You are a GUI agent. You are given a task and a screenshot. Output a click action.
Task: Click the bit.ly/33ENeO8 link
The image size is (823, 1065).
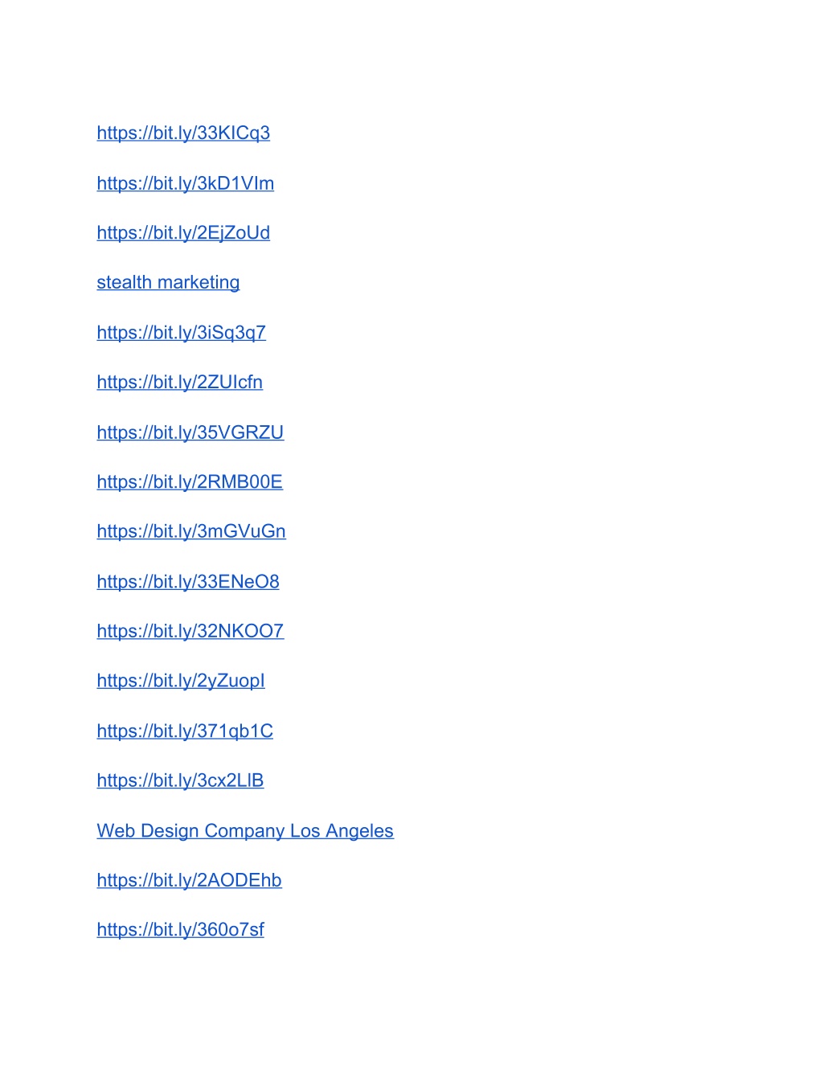188,582
